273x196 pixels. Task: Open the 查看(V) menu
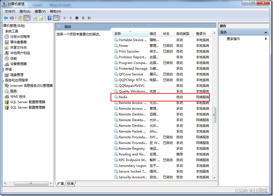tap(40, 11)
